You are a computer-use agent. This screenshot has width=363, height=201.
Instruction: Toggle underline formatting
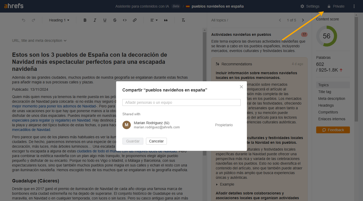pyautogui.click(x=105, y=20)
